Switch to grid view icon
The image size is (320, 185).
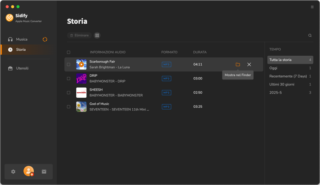(97, 36)
